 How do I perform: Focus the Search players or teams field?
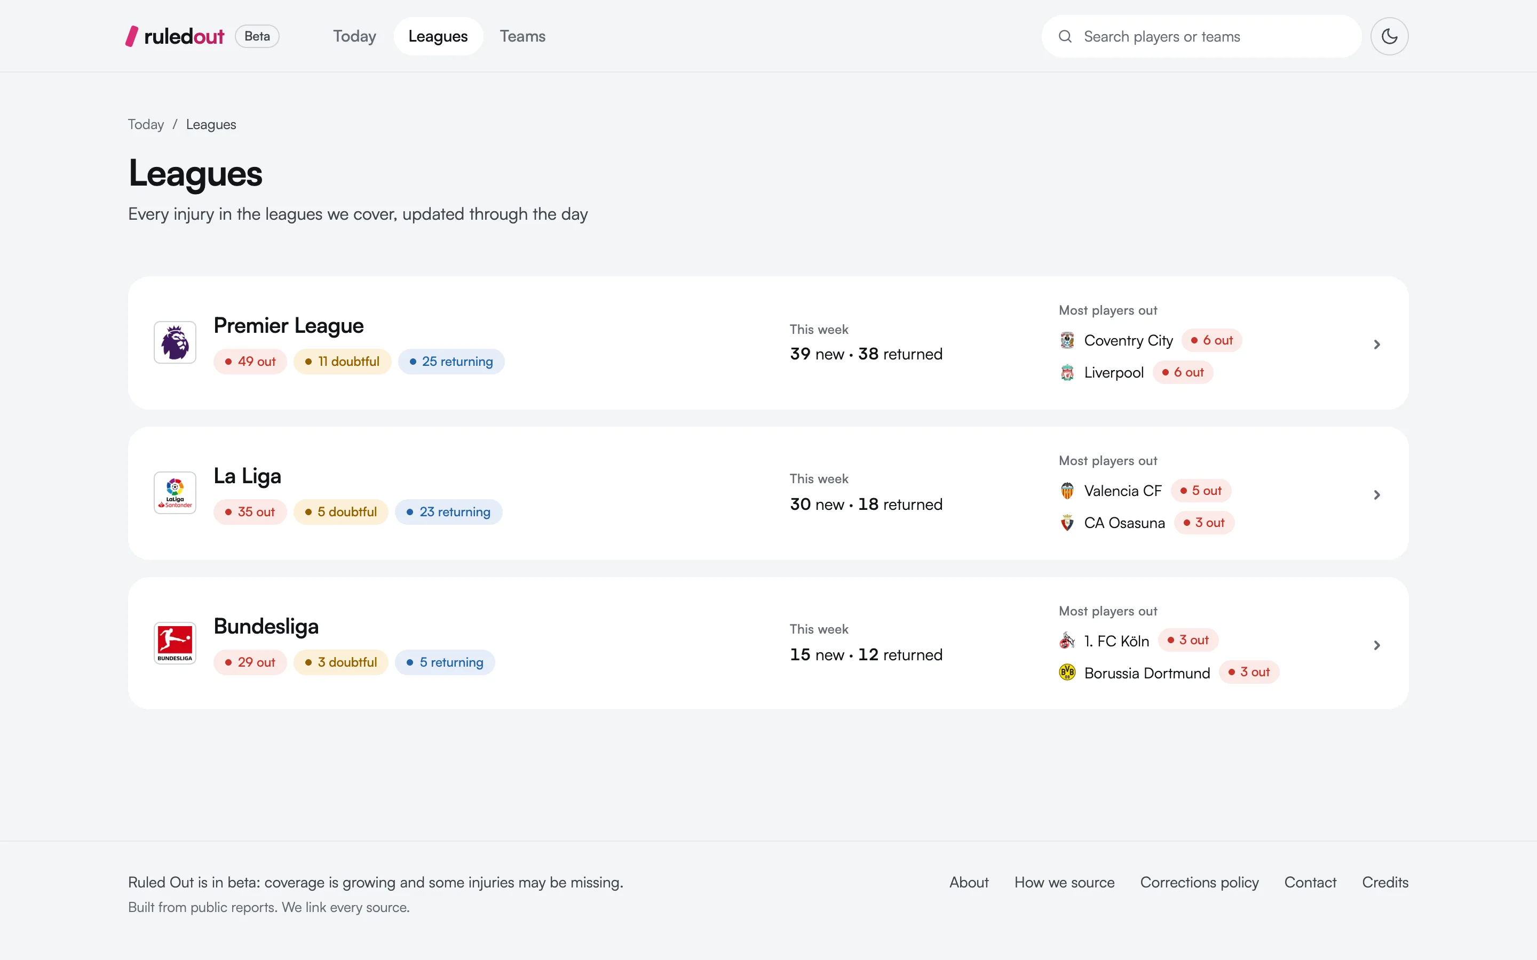(1201, 36)
